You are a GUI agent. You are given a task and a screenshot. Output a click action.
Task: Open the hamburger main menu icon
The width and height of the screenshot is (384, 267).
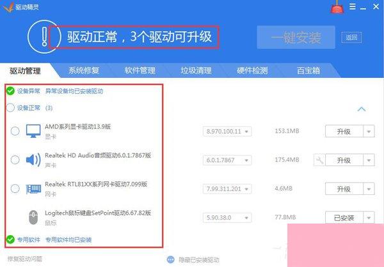pyautogui.click(x=353, y=6)
